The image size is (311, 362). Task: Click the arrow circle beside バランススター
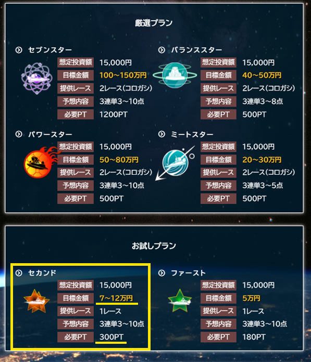[x=161, y=50]
